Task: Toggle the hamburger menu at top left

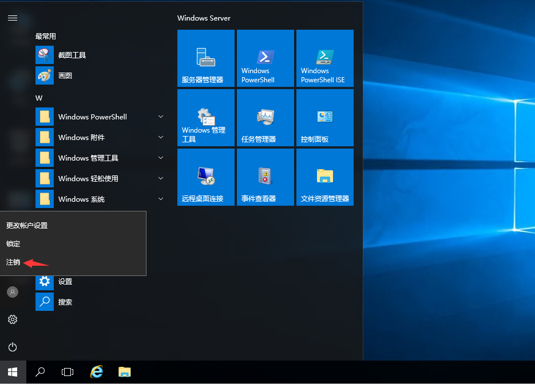Action: click(13, 18)
